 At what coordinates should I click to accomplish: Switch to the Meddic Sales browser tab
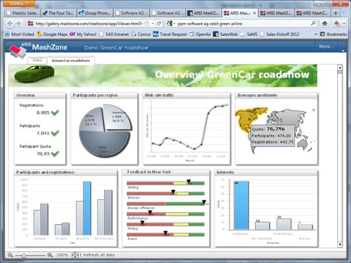22,13
